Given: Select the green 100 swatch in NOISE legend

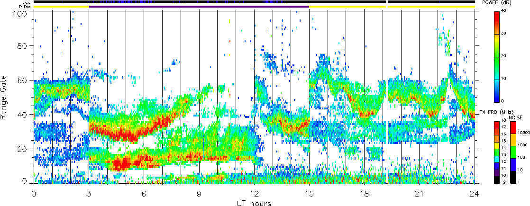Looking at the screenshot, I should [x=513, y=152].
